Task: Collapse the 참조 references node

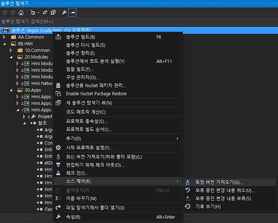Action: click(x=24, y=123)
